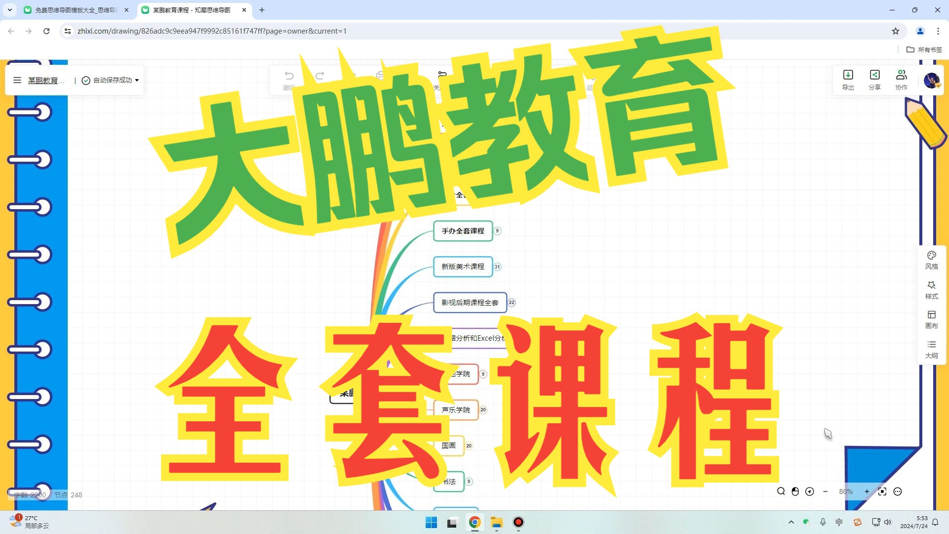Select the 声乐学院 node
The width and height of the screenshot is (949, 534).
[456, 410]
